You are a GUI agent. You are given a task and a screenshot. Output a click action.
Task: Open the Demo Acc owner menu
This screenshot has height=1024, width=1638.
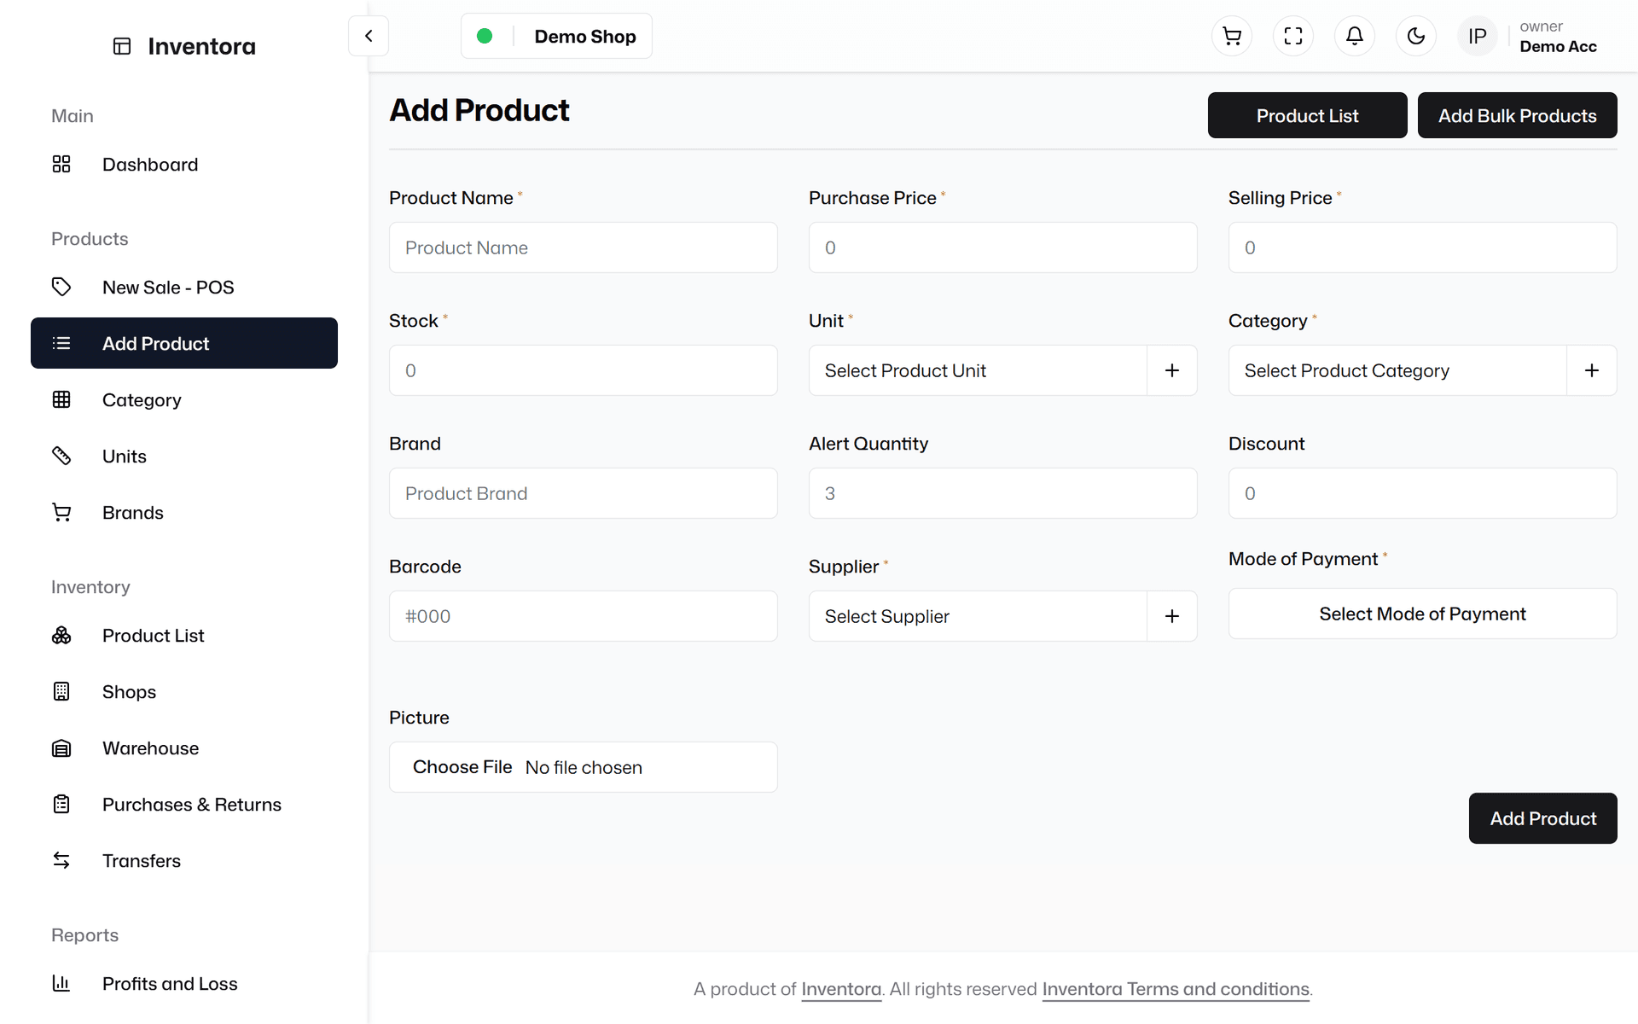tap(1558, 37)
